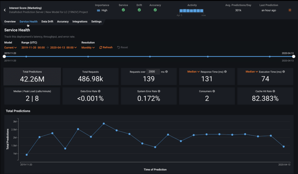Open the Settings tab

(x=96, y=22)
